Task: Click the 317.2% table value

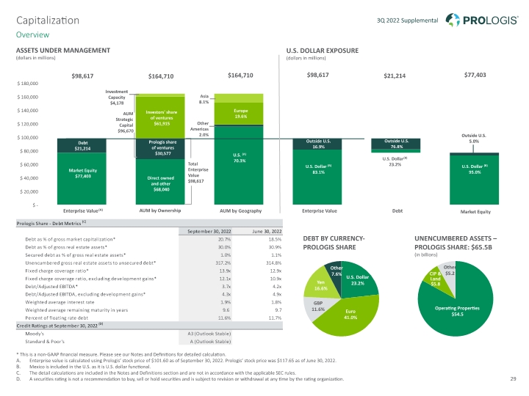Action: 223,263
